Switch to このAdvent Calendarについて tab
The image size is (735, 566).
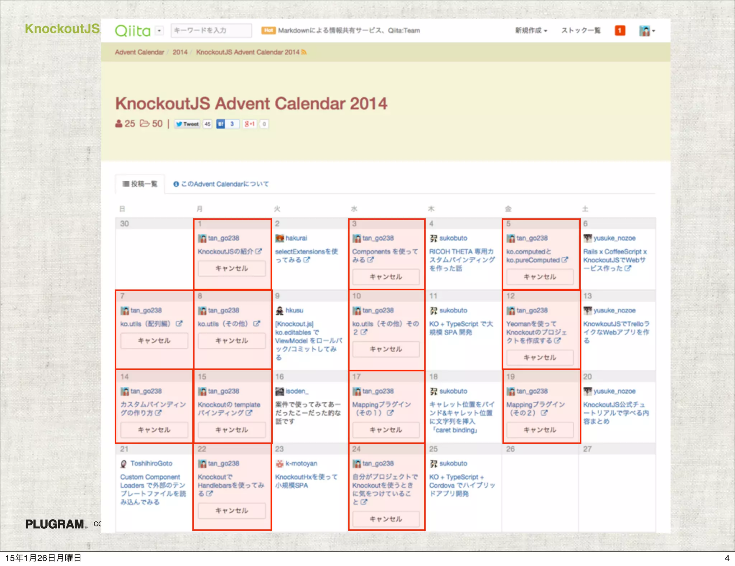221,184
